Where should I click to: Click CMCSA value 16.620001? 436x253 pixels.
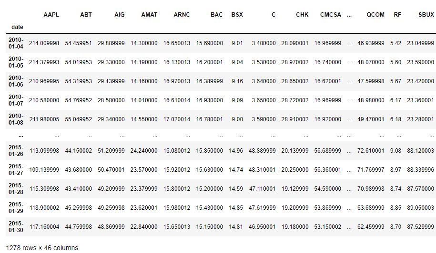(327, 81)
